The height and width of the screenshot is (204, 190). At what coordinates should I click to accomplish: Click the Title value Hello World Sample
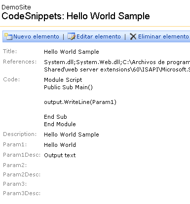coord(72,52)
